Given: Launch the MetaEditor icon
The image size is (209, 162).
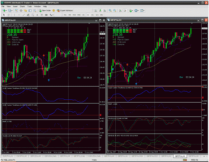Looking at the screenshot, I should pyautogui.click(x=54, y=10).
